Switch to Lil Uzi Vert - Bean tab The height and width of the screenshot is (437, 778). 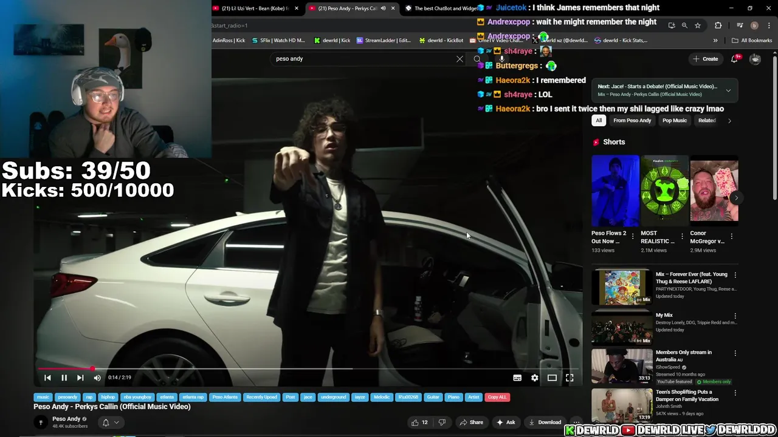click(255, 8)
